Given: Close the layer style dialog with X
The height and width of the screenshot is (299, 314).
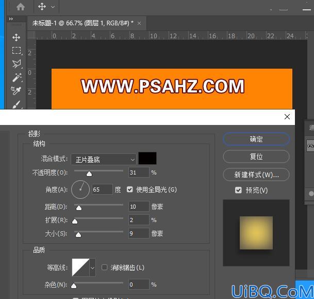Looking at the screenshot, I should (287, 117).
